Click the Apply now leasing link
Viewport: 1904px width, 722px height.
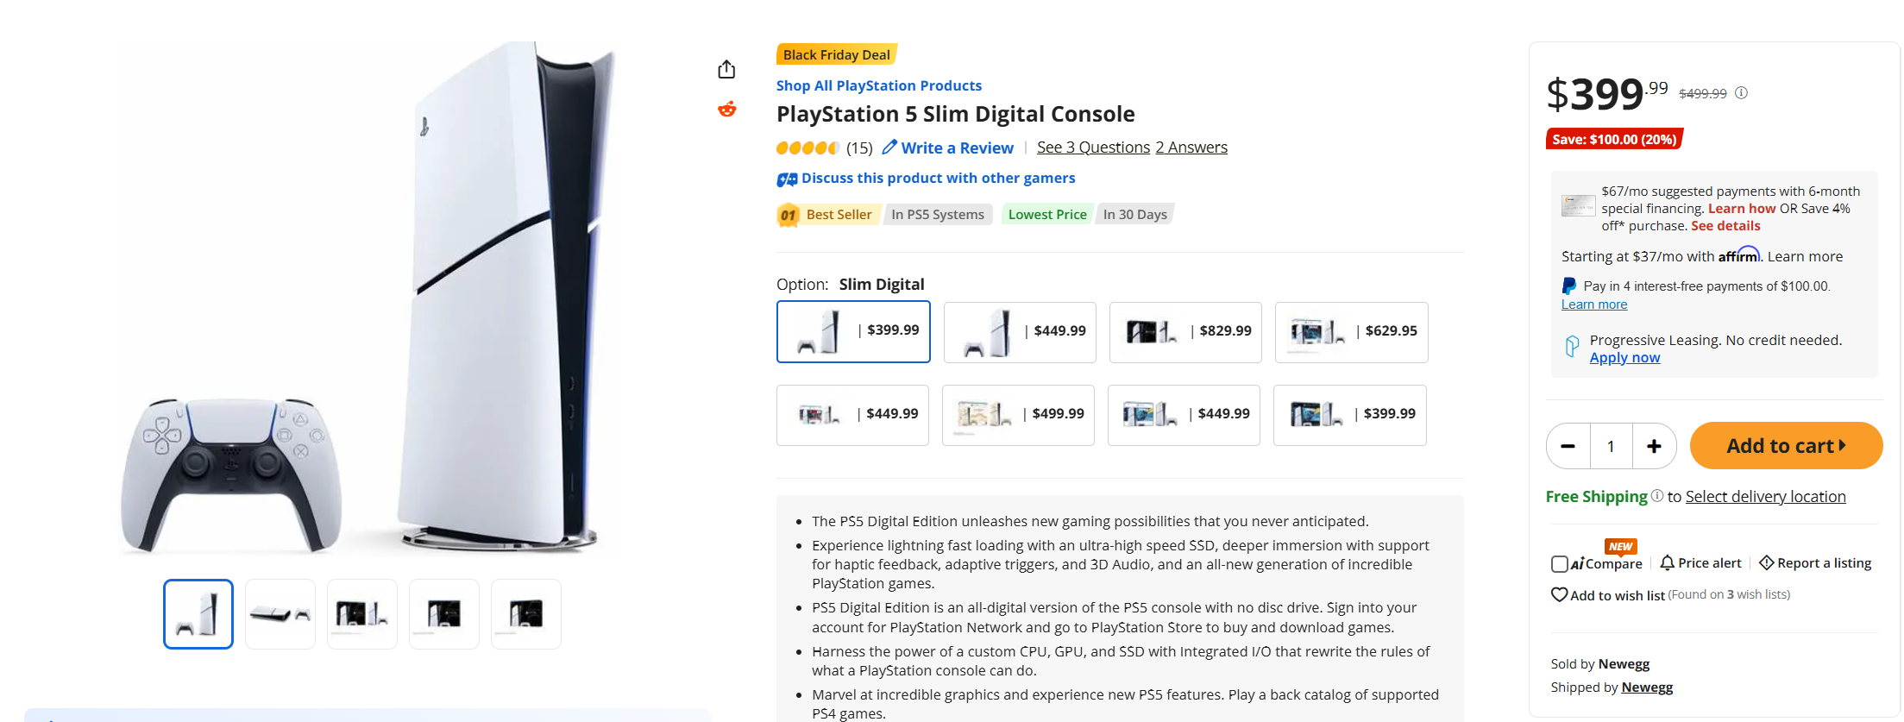(x=1624, y=358)
